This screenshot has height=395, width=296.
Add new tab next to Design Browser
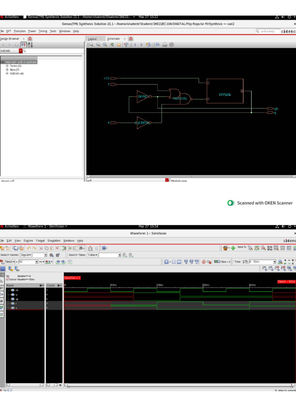(30, 39)
